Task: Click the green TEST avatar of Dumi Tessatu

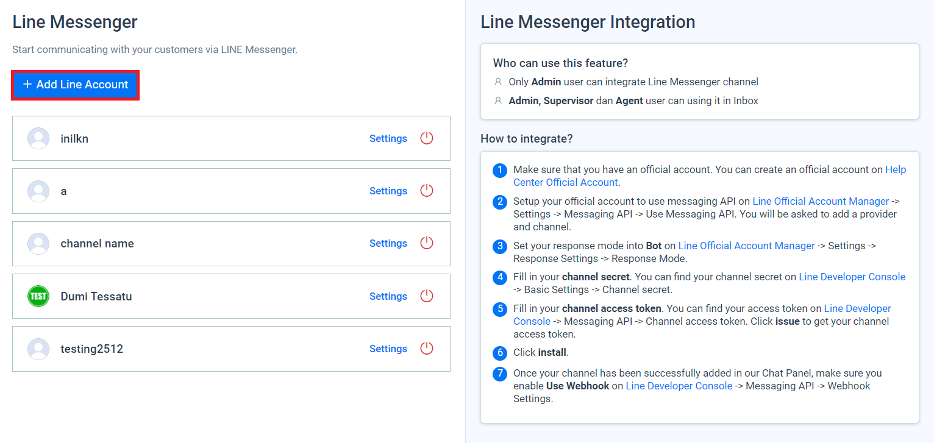Action: [38, 296]
